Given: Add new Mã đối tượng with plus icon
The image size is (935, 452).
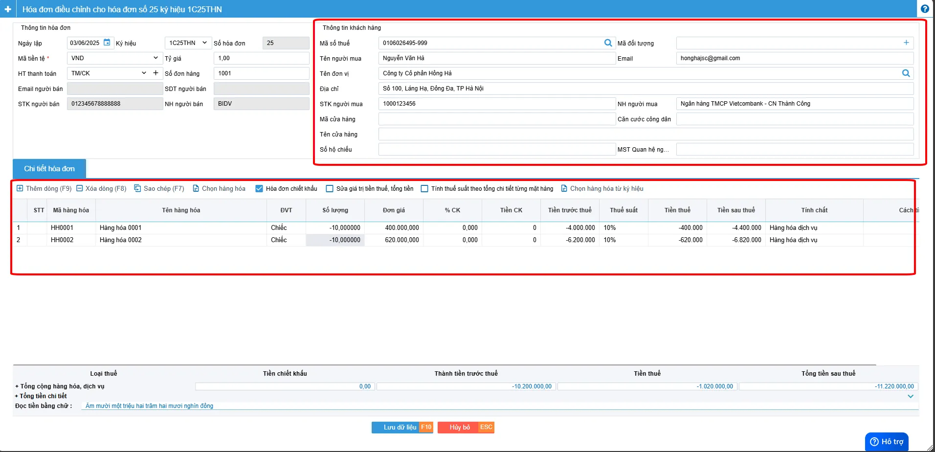Looking at the screenshot, I should coord(906,43).
